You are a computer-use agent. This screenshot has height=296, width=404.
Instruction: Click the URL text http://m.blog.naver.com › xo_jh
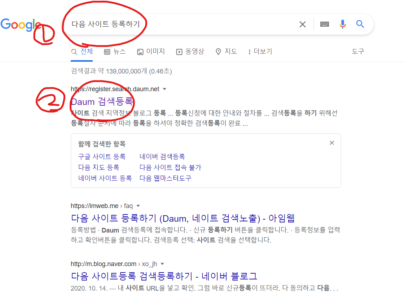(114, 264)
